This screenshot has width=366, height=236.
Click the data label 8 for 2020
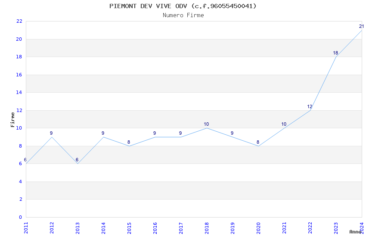[258, 142]
